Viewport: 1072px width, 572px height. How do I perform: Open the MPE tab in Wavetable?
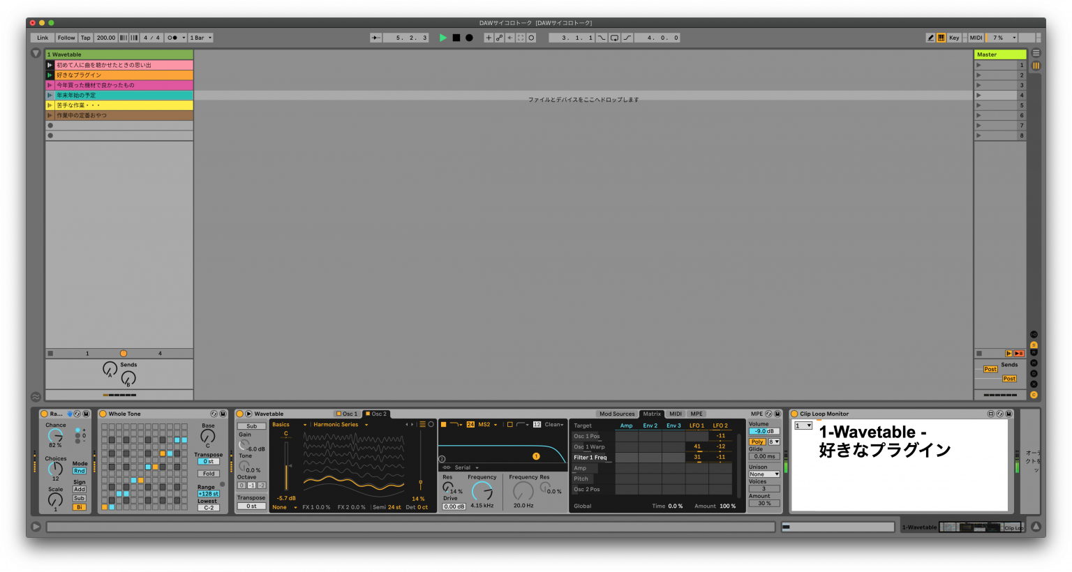click(697, 414)
